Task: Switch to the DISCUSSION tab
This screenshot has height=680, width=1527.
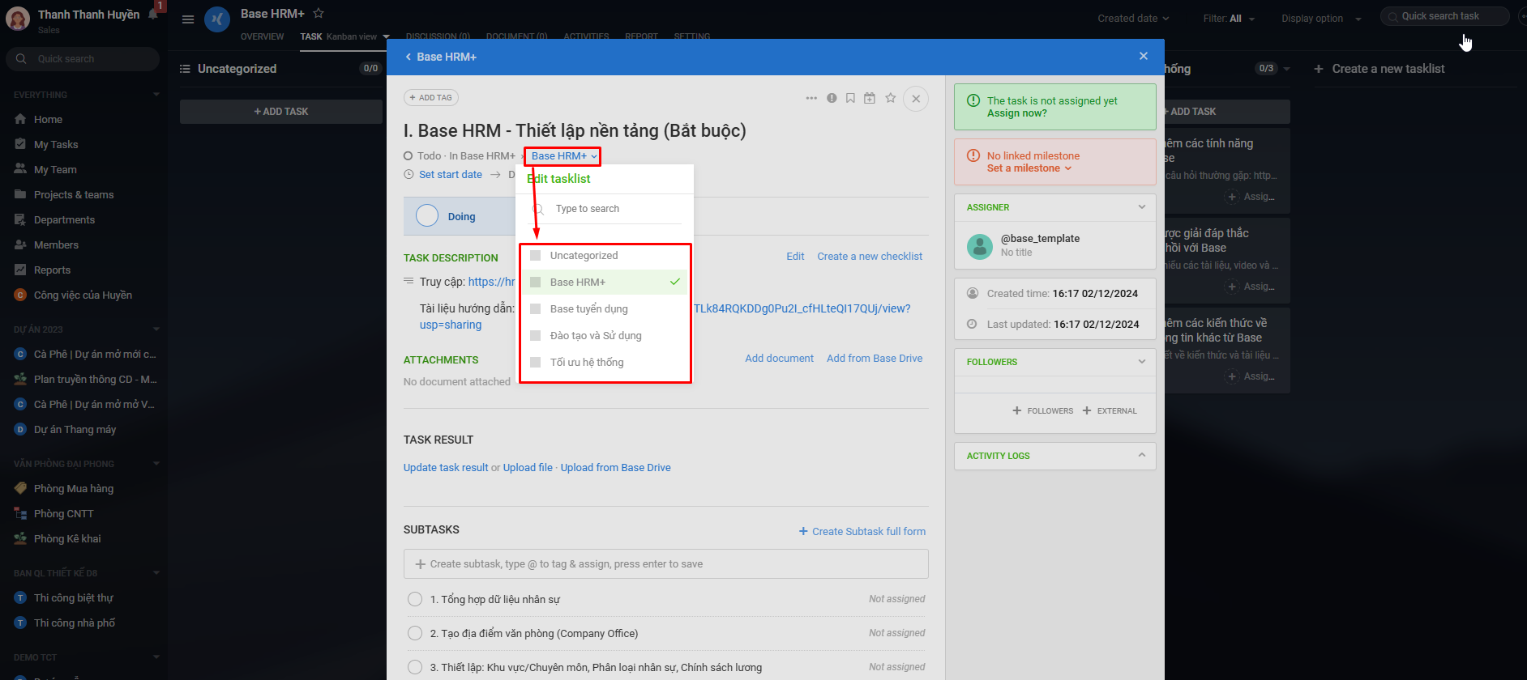Action: (438, 36)
